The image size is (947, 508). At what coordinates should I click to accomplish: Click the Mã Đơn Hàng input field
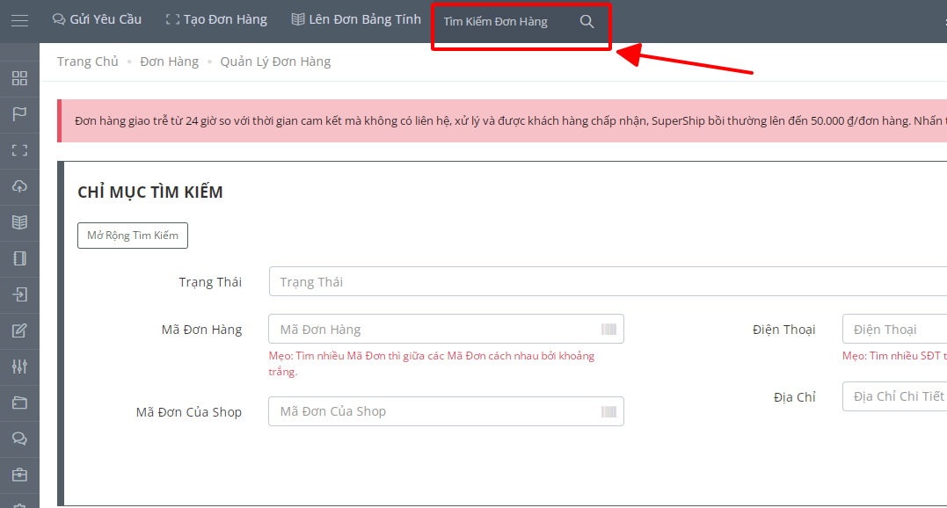(x=446, y=329)
